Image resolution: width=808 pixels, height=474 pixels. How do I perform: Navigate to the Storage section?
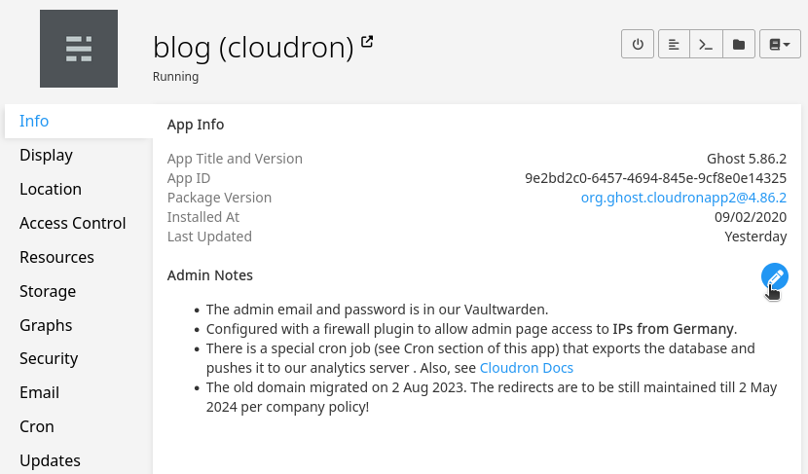48,291
